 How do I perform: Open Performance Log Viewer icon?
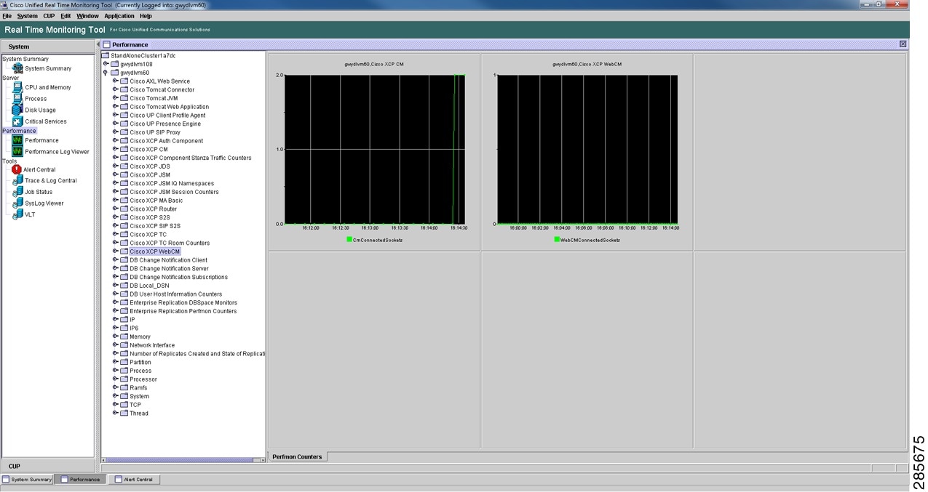(x=17, y=152)
